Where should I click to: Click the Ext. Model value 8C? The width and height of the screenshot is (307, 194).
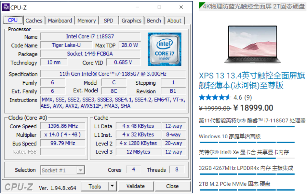coord(114,91)
